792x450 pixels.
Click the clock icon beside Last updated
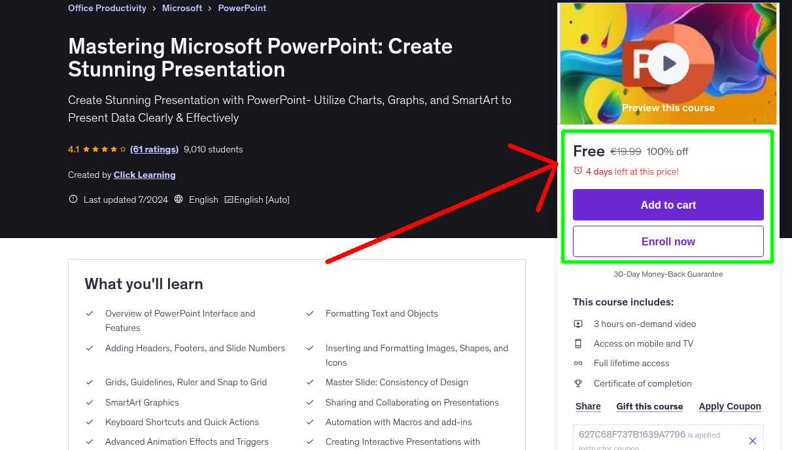coord(73,199)
